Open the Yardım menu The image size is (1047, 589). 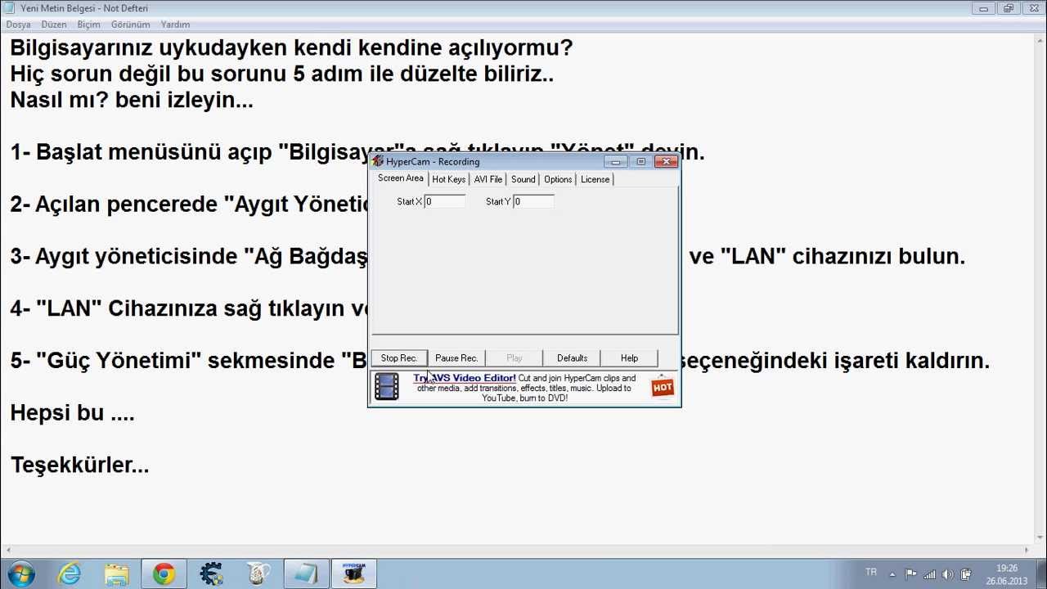point(175,25)
